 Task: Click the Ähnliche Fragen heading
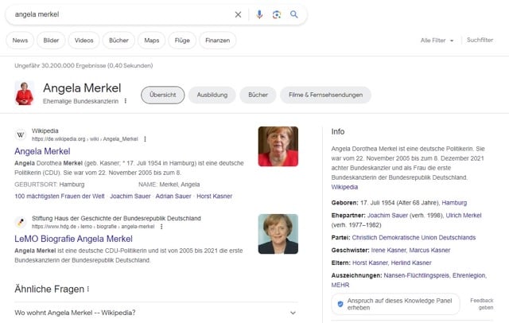49,289
